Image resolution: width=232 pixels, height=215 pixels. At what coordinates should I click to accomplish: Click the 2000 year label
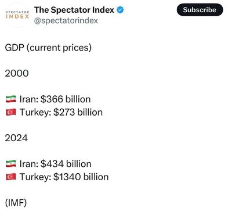pos(17,73)
